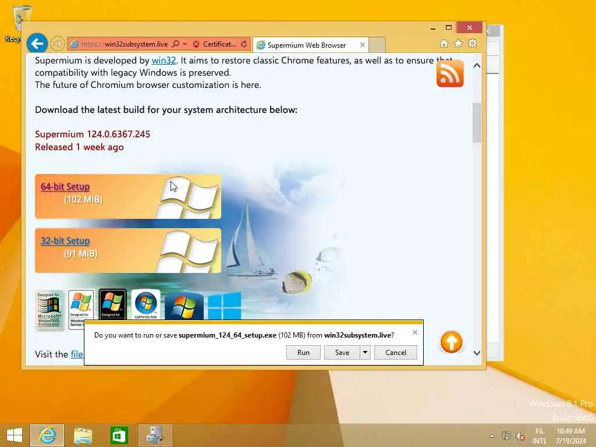Open the Windows Start button

click(x=15, y=435)
